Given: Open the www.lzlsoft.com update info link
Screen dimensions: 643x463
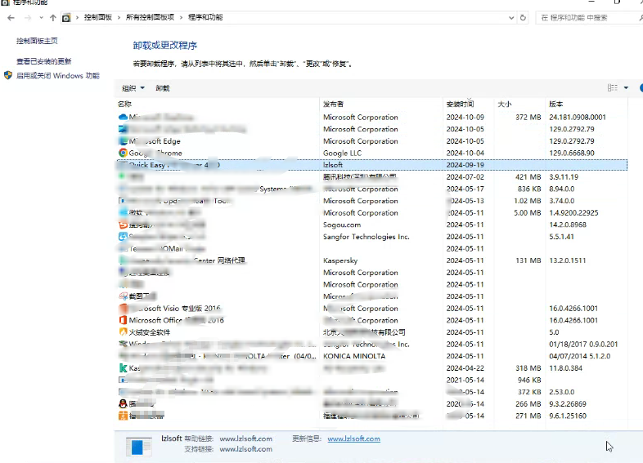Looking at the screenshot, I should pyautogui.click(x=353, y=439).
